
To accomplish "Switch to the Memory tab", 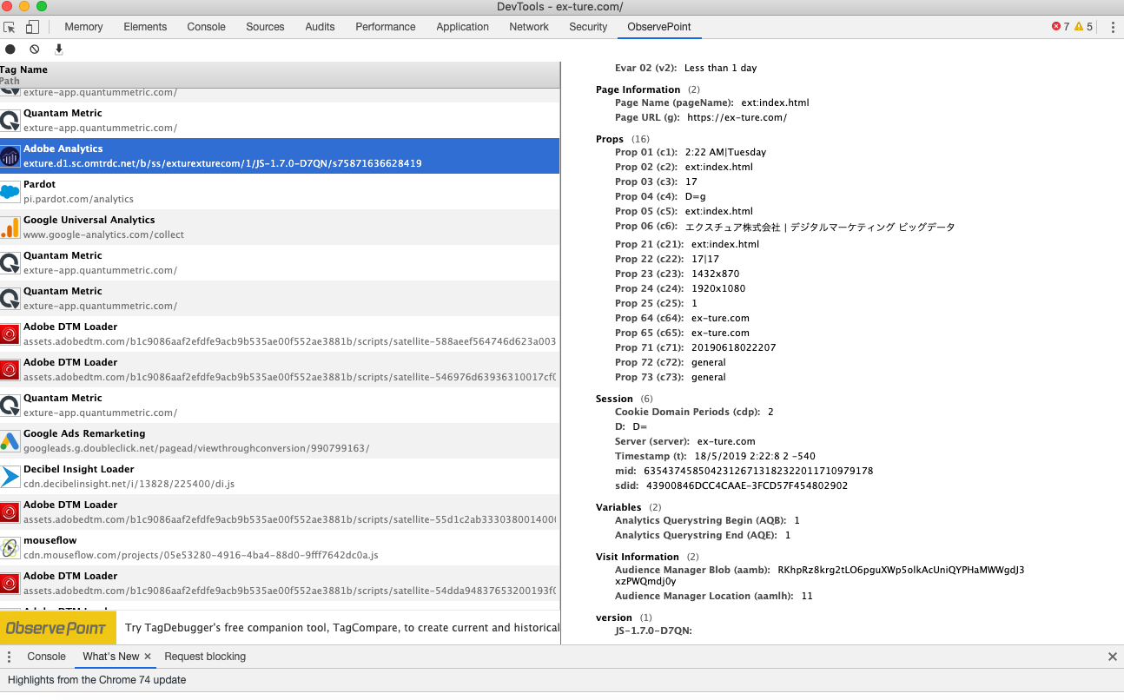I will click(83, 27).
